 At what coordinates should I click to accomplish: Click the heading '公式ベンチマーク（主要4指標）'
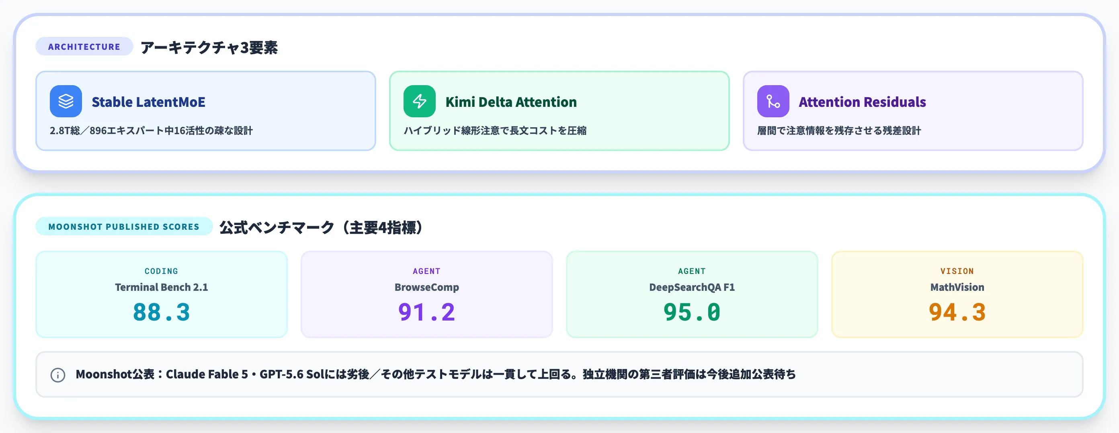point(321,227)
